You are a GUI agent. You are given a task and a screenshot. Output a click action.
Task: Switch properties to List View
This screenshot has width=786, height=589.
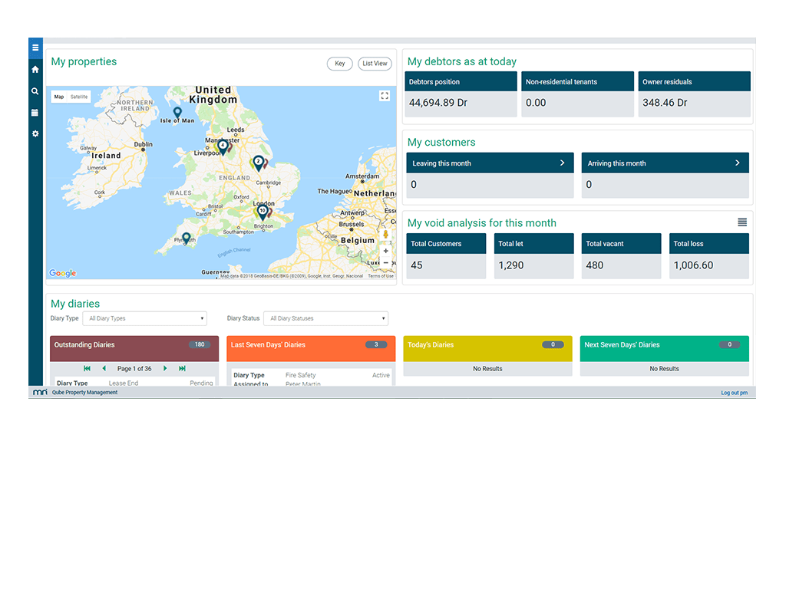(375, 64)
